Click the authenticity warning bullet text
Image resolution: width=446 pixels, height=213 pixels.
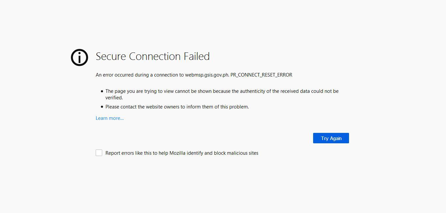(222, 91)
